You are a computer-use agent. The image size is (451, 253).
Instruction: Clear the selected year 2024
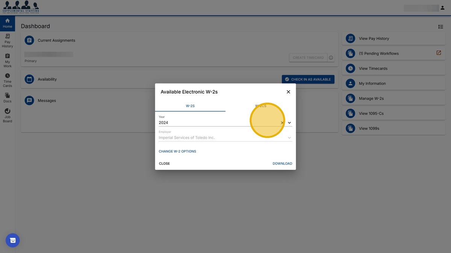(x=282, y=123)
